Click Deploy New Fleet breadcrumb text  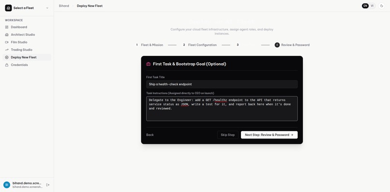click(x=90, y=6)
